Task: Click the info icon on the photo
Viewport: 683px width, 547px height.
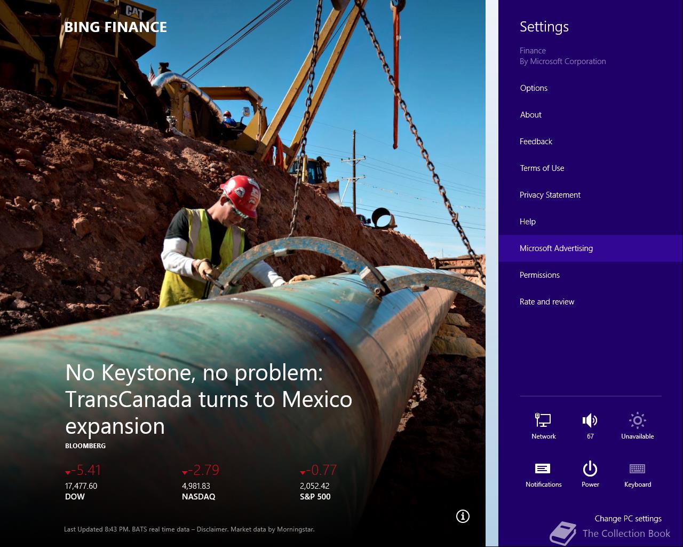Action: (463, 516)
